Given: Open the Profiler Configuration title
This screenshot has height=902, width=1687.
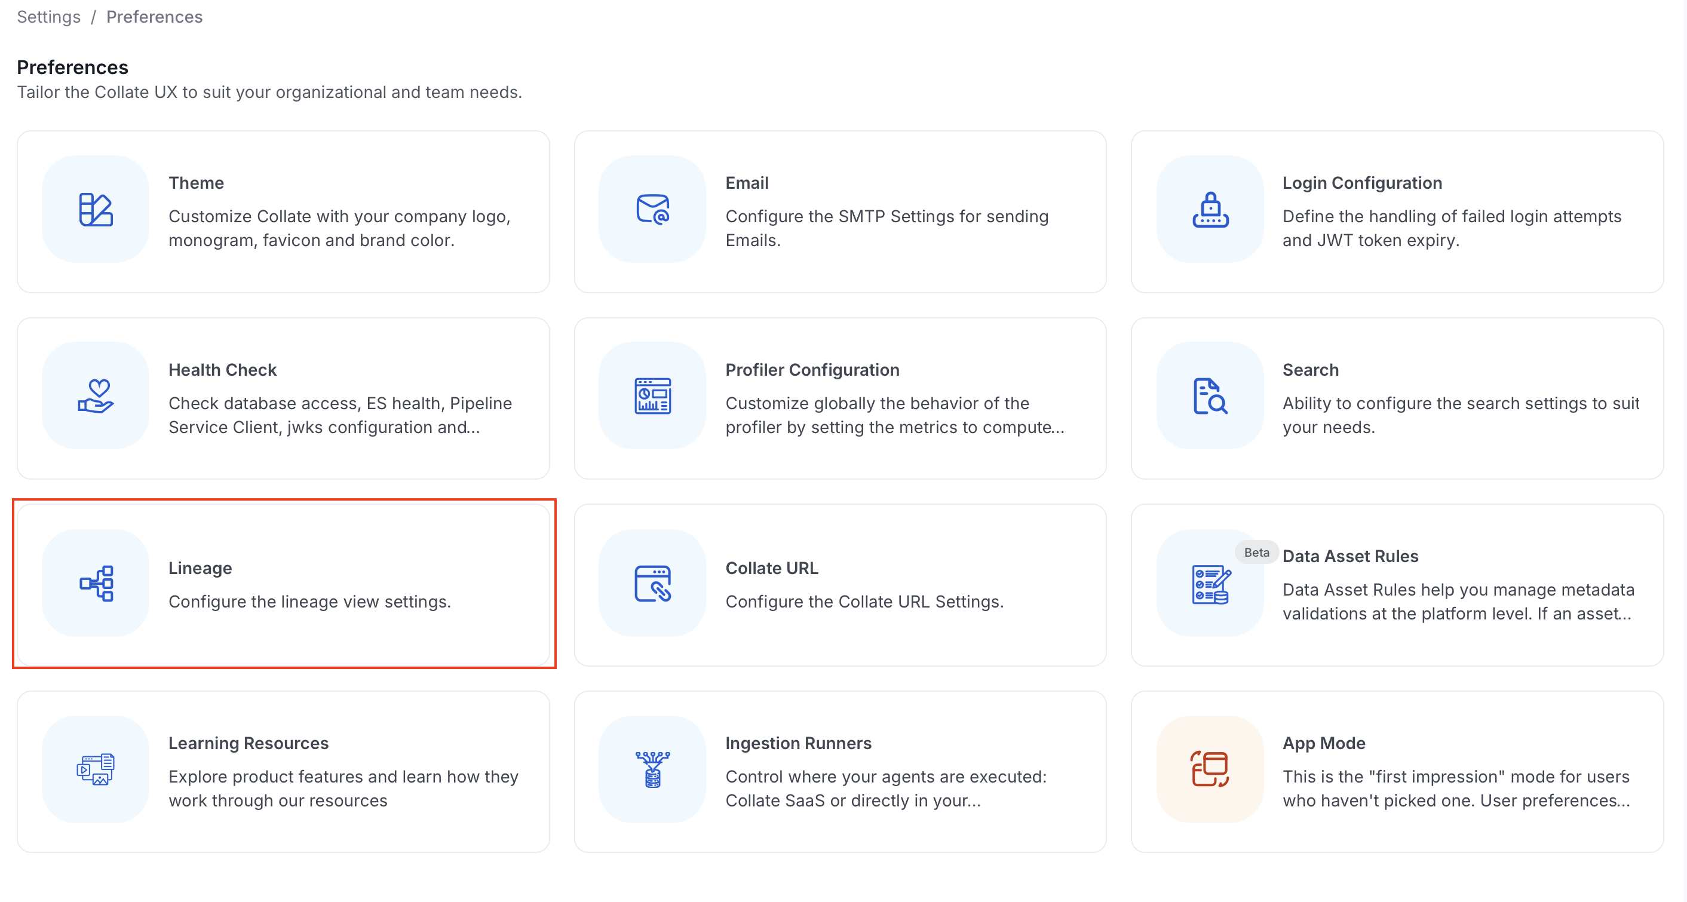Looking at the screenshot, I should pos(812,369).
